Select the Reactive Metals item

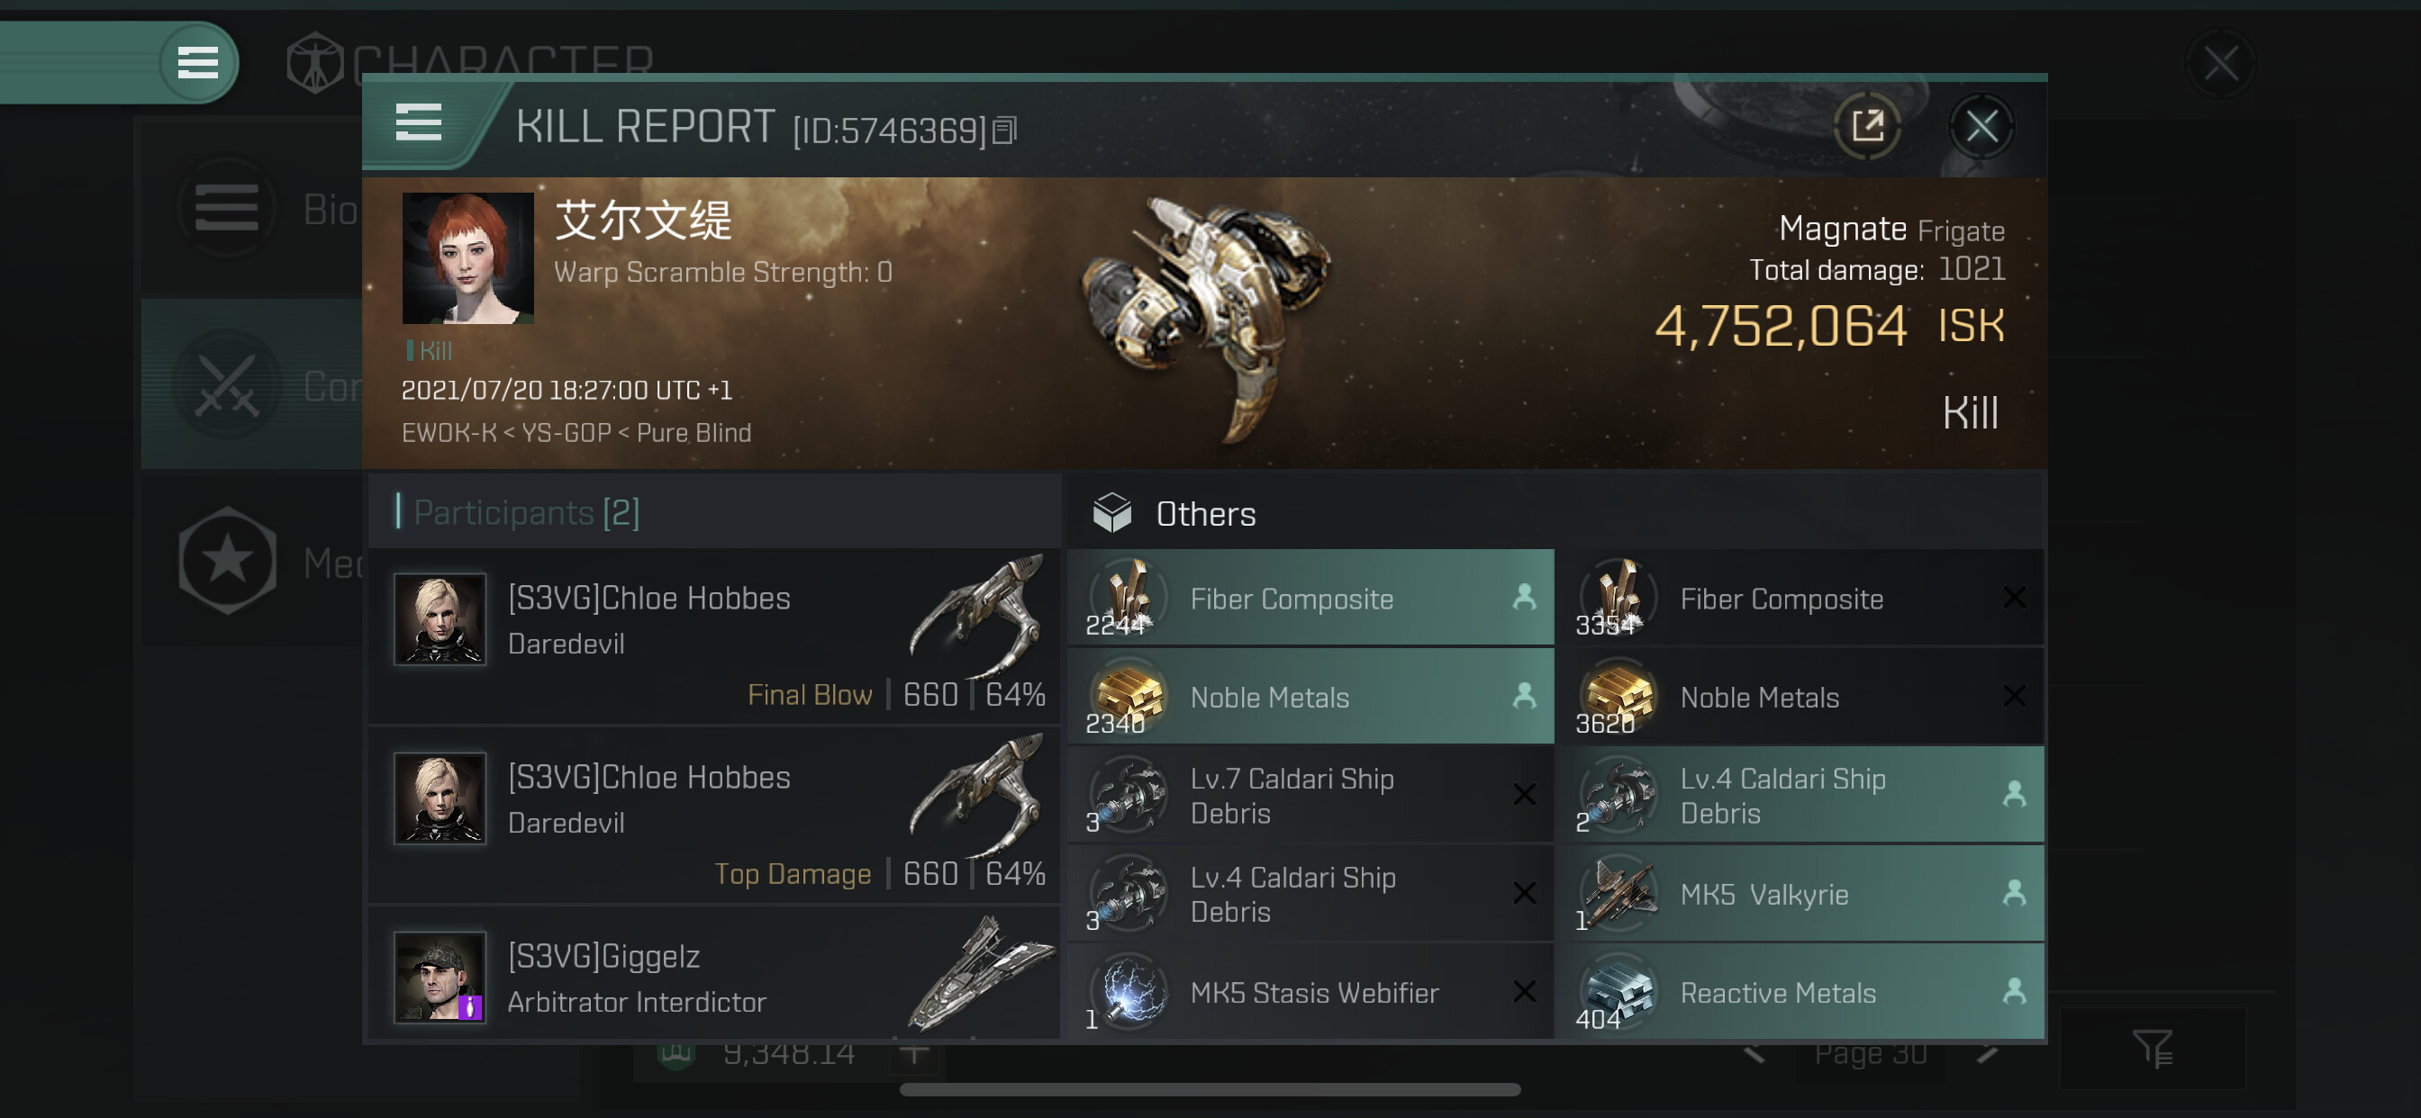tap(1799, 992)
